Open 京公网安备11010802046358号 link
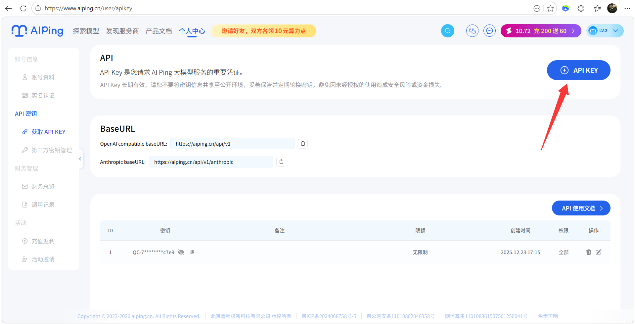This screenshot has height=324, width=635. (x=400, y=316)
